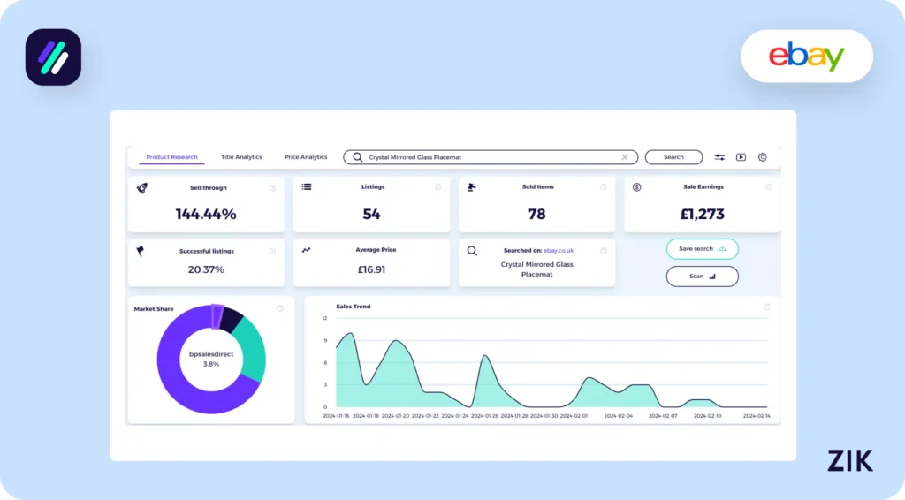The height and width of the screenshot is (500, 905).
Task: Open the settings gear icon
Action: [x=762, y=157]
